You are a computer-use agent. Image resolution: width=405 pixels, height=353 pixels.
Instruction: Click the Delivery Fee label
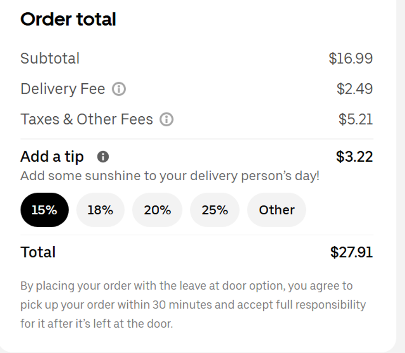click(x=64, y=88)
